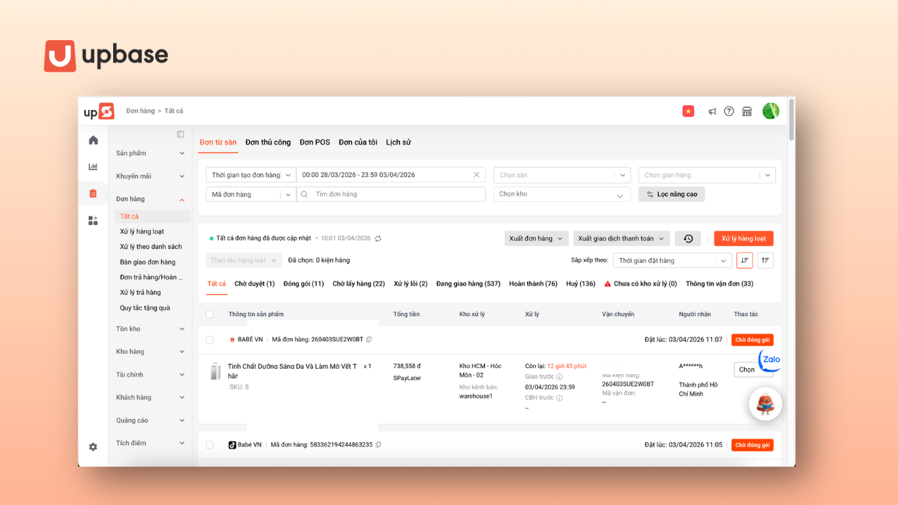Filter by Chờ duyệt (1) status tab
The height and width of the screenshot is (505, 898).
(254, 284)
